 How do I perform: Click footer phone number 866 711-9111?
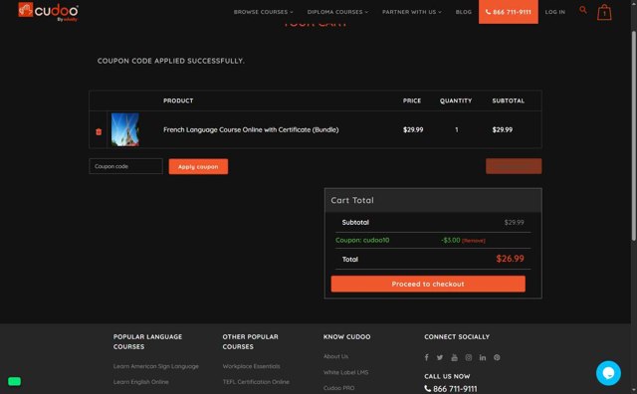click(x=451, y=389)
